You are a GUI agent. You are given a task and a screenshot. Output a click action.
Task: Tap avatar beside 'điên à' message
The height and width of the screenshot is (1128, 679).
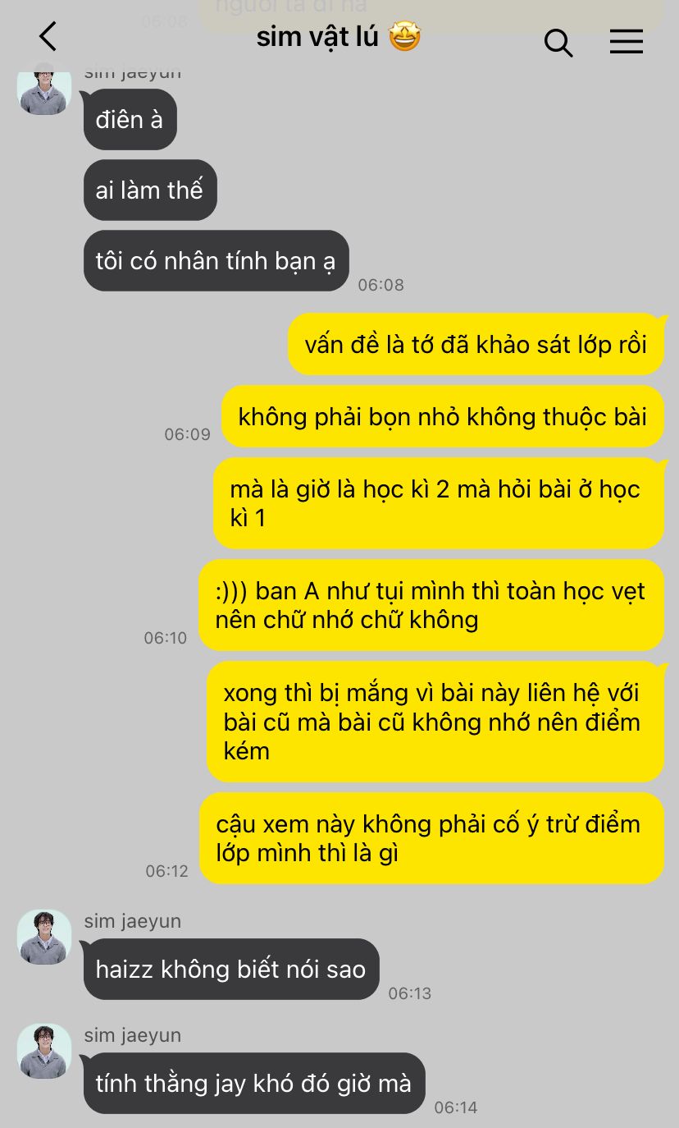pyautogui.click(x=44, y=88)
